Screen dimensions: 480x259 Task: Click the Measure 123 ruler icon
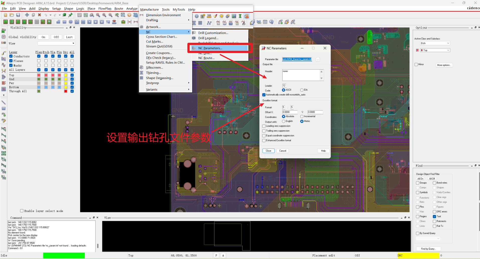click(209, 16)
